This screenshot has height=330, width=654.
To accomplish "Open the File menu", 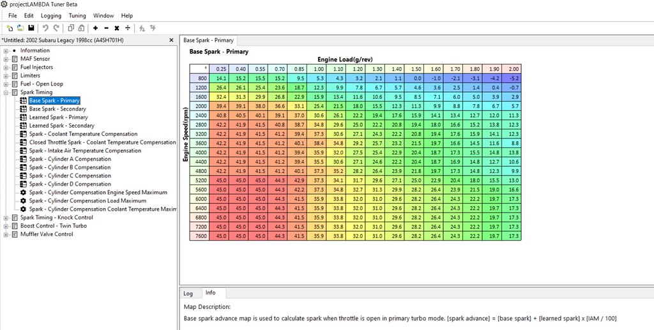I will point(13,15).
